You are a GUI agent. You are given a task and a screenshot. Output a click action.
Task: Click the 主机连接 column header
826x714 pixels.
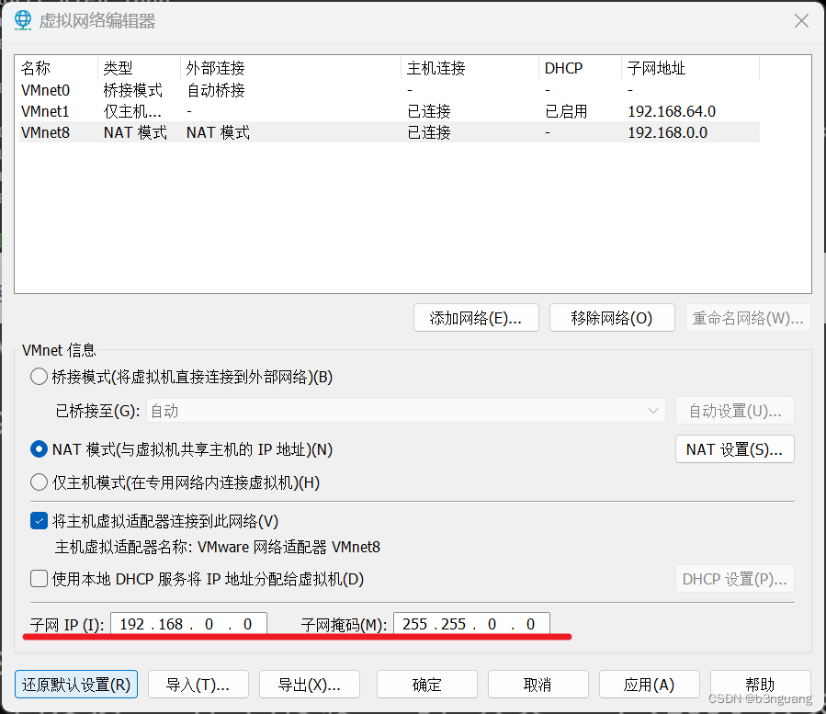[470, 68]
